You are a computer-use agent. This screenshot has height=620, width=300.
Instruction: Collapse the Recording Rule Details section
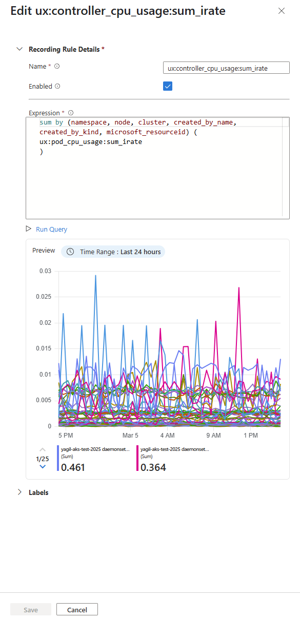pyautogui.click(x=19, y=49)
